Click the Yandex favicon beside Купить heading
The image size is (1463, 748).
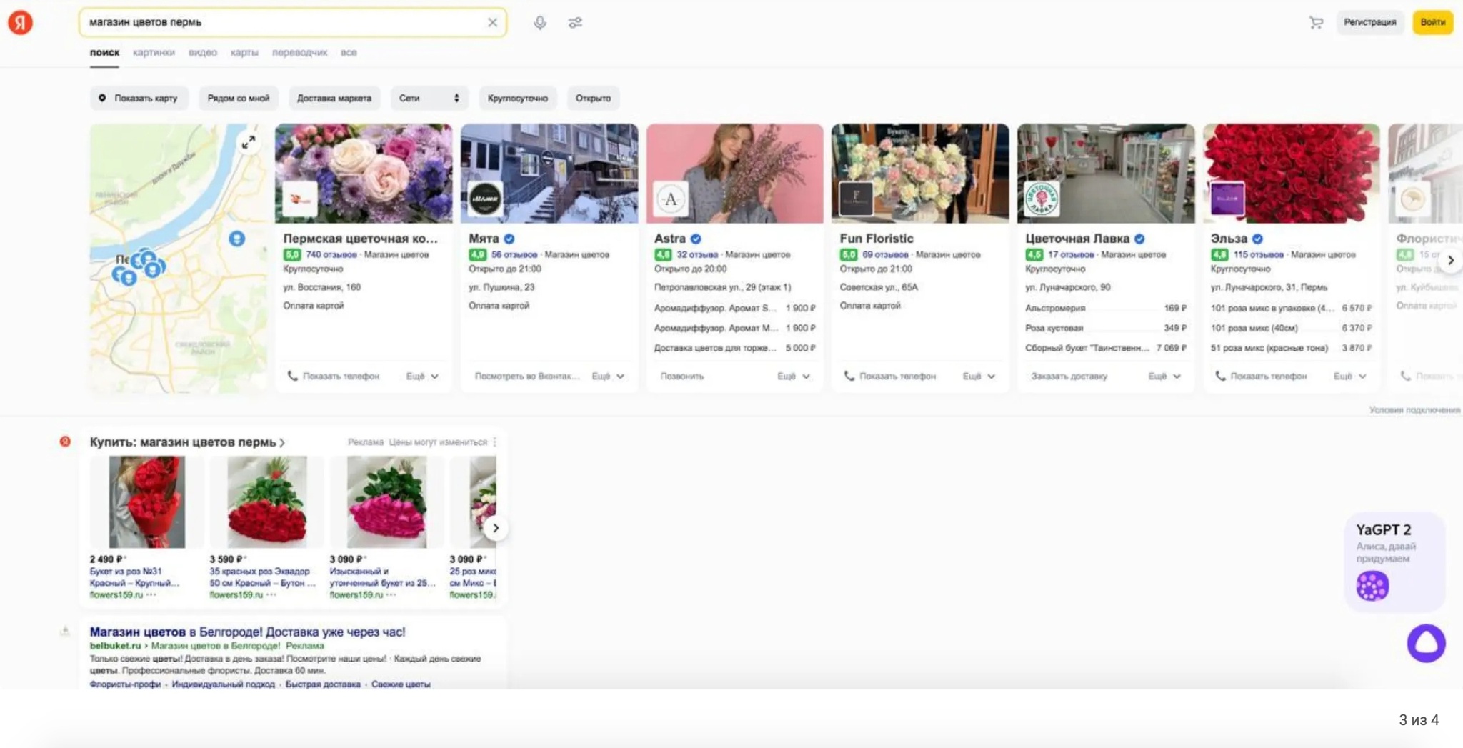[x=65, y=442]
